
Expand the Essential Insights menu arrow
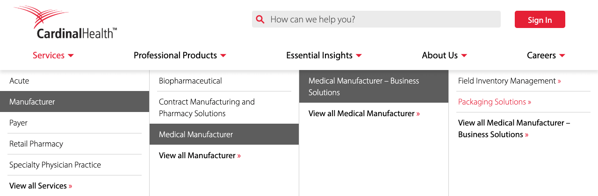tap(359, 56)
